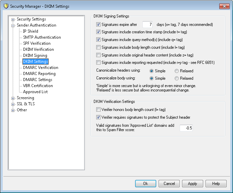Enable Signatures include body length count
The width and height of the screenshot is (233, 193).
pos(98,47)
